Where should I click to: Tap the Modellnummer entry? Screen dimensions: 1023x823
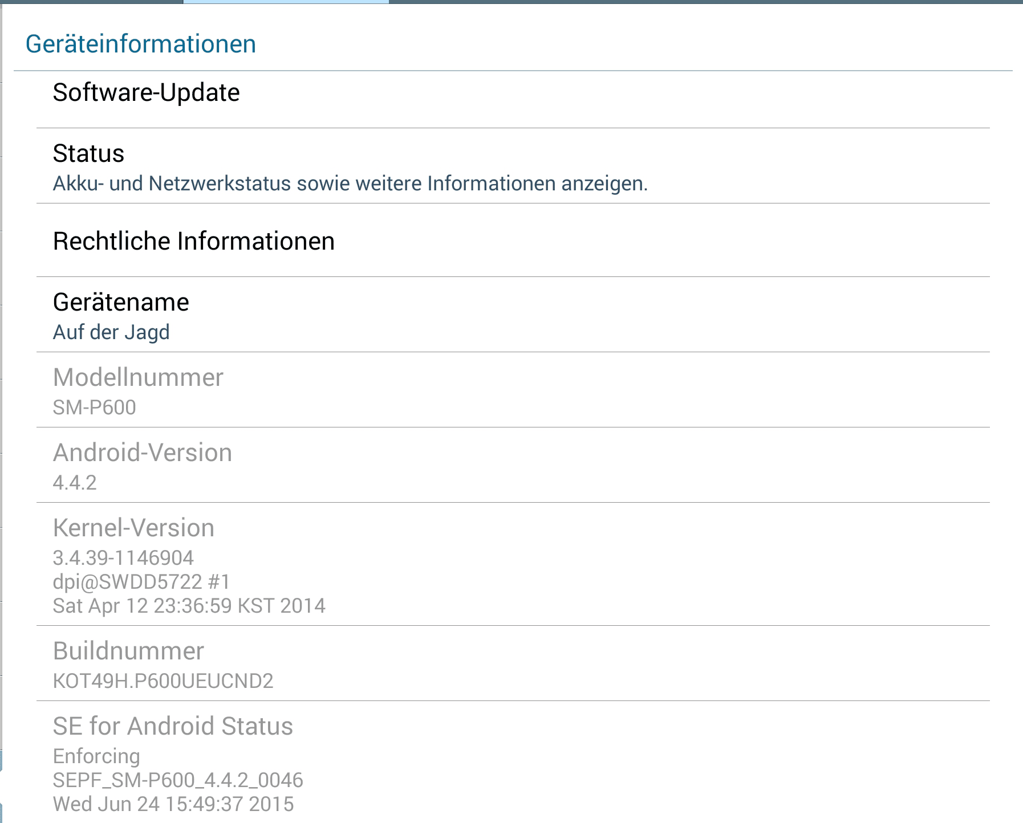click(x=513, y=390)
